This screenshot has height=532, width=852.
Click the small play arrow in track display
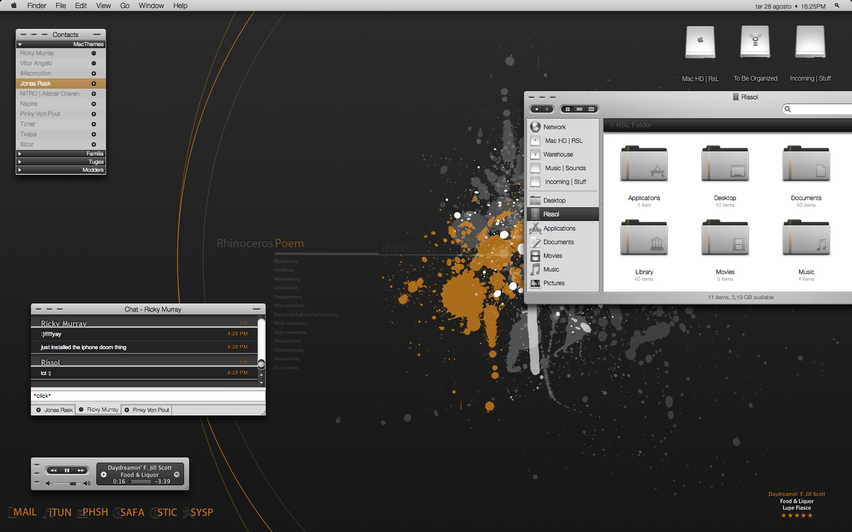[103, 475]
